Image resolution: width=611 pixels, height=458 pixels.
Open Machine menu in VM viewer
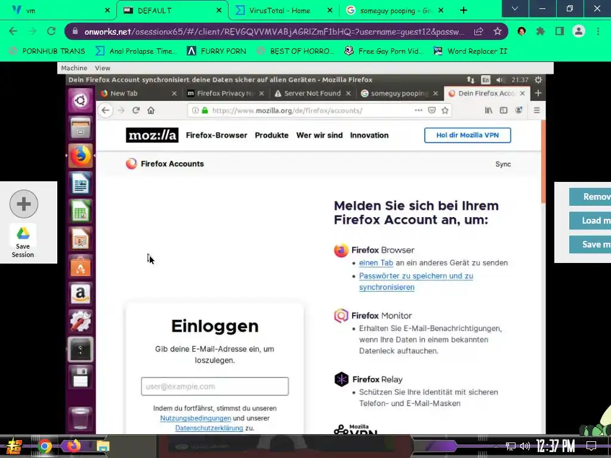74,68
